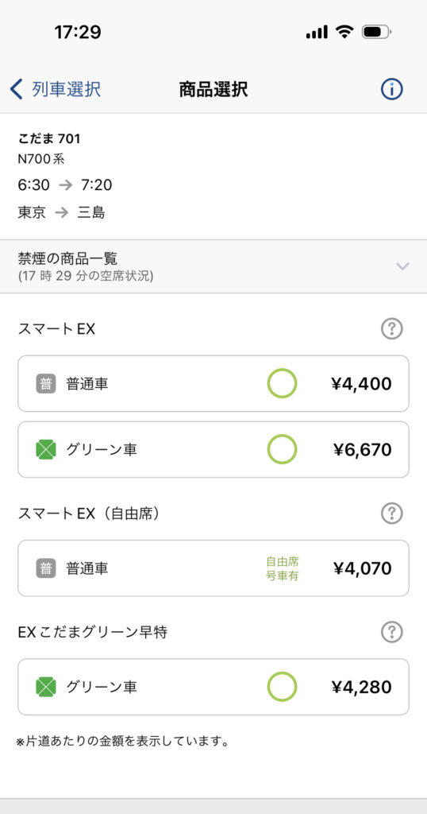Tap the 普 icon in 自由席 row
The width and height of the screenshot is (427, 814).
click(x=46, y=568)
